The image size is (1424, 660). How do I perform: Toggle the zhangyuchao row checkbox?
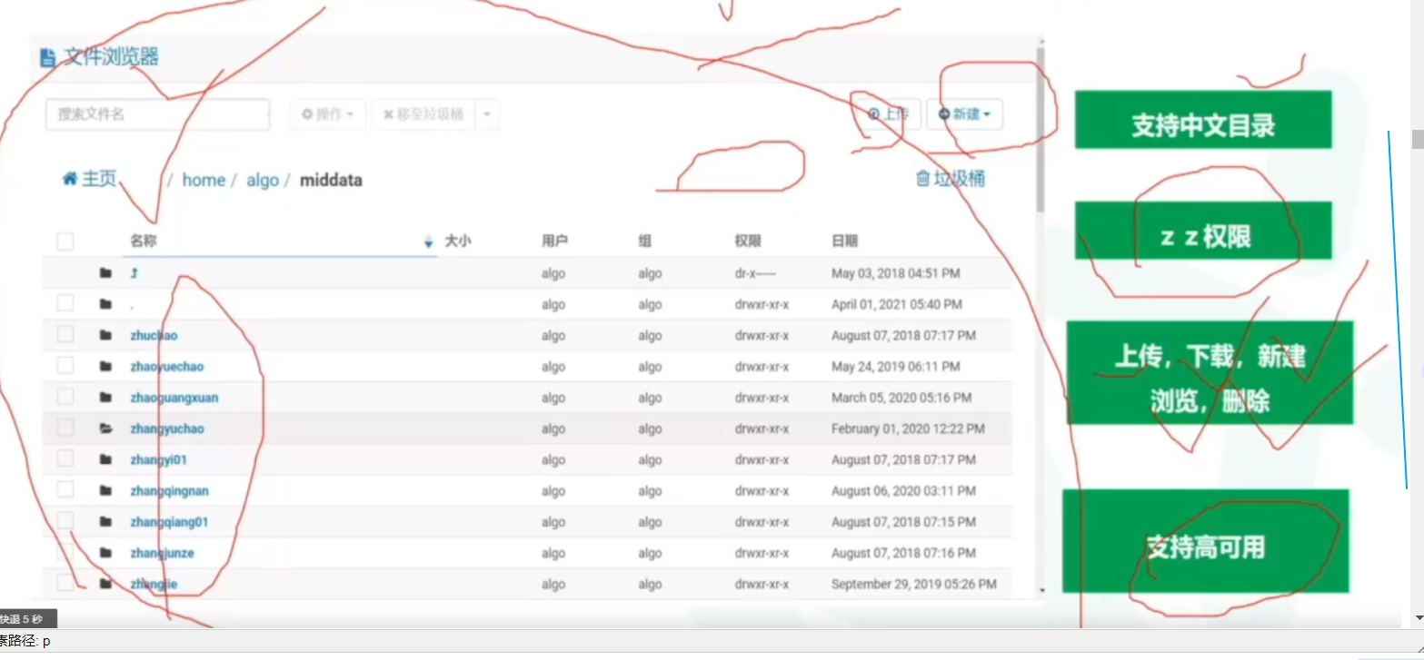pyautogui.click(x=65, y=428)
